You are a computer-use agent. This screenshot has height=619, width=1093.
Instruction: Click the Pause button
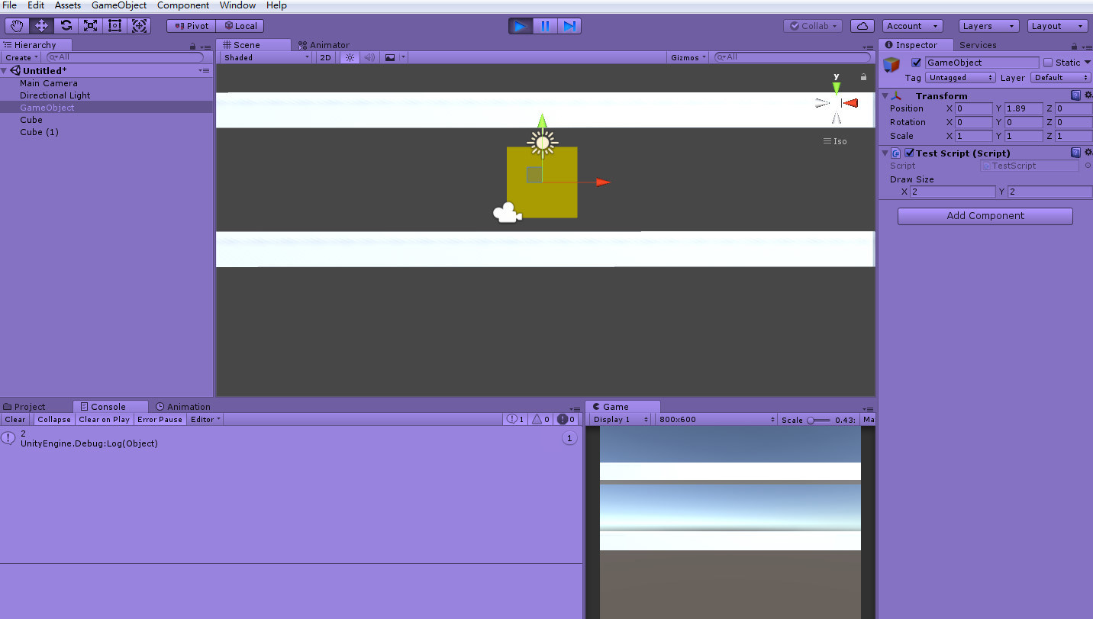(545, 25)
